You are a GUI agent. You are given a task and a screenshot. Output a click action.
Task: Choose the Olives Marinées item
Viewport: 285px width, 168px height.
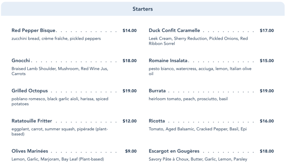pyautogui.click(x=30, y=151)
